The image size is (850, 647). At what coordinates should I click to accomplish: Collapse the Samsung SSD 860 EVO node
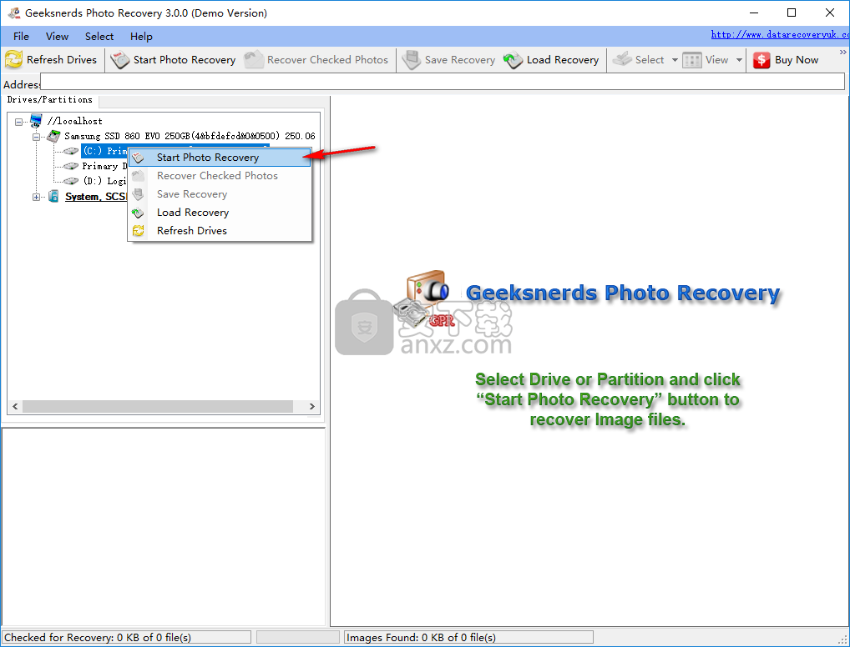[x=36, y=137]
